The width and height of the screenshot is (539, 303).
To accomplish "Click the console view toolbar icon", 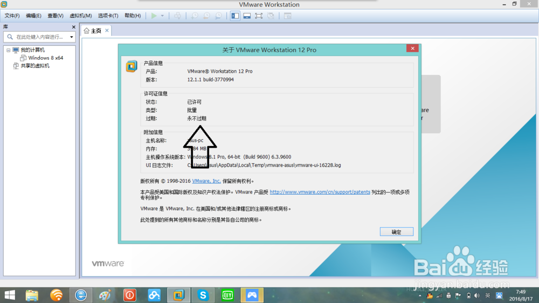I will point(288,16).
